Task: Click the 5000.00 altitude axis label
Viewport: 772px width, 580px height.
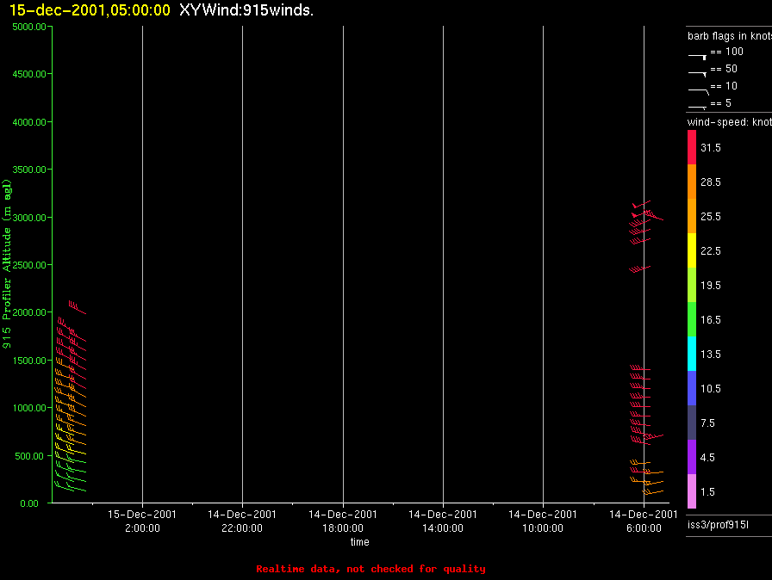Action: pos(29,27)
